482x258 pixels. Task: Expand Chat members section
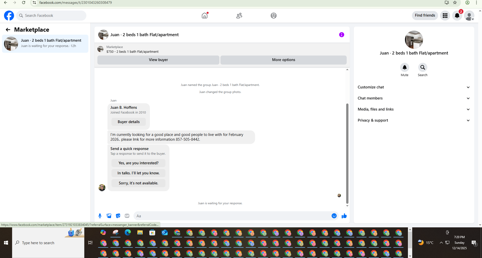tap(414, 98)
